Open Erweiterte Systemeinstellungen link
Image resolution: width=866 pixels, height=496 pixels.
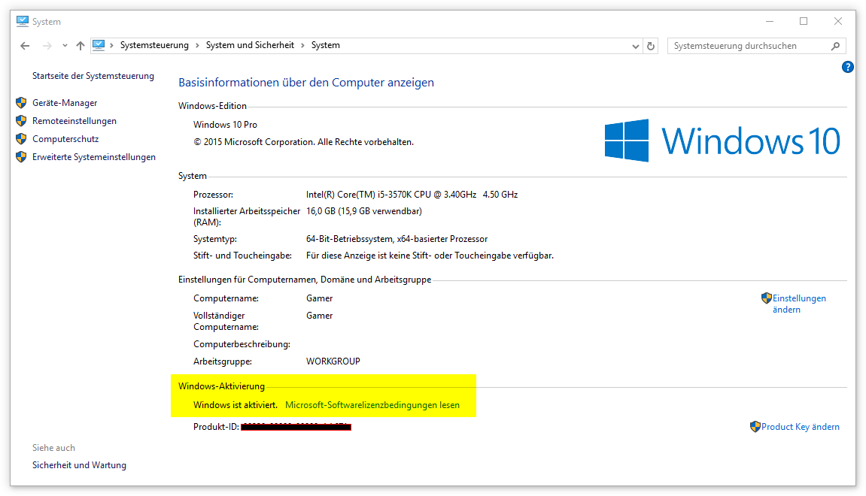pyautogui.click(x=94, y=157)
